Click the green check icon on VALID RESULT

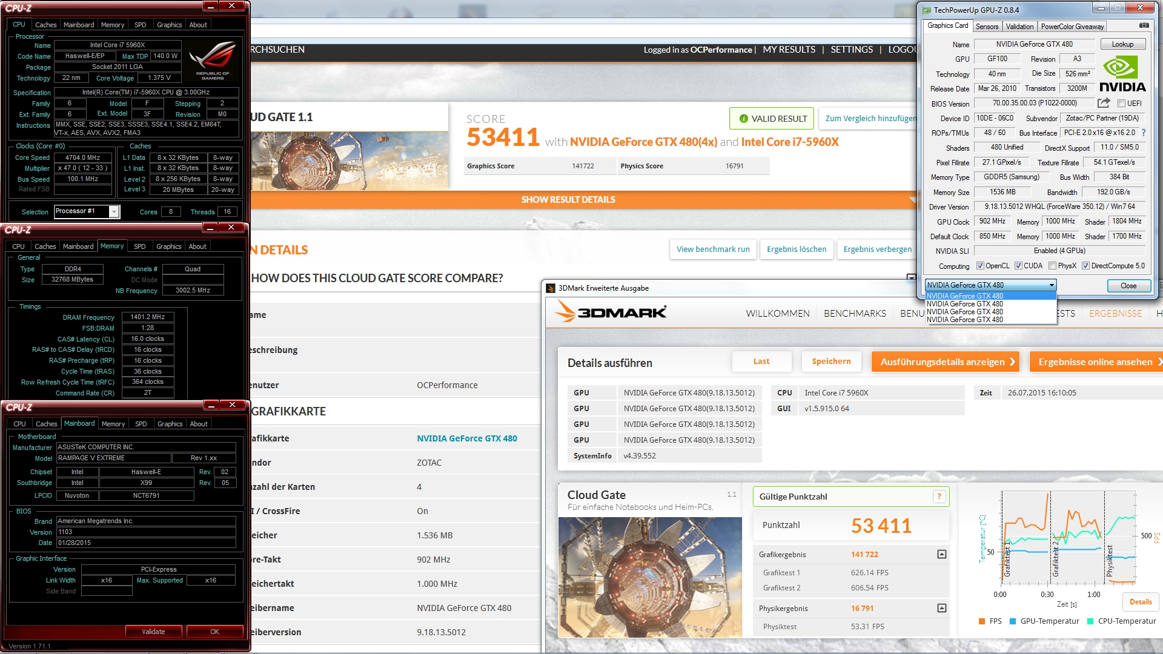(x=743, y=119)
